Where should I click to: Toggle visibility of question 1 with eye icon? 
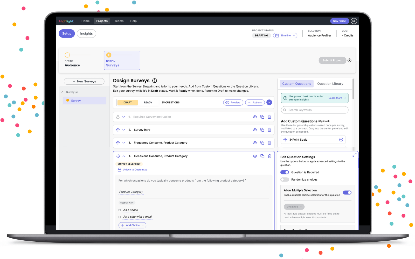[x=255, y=117]
